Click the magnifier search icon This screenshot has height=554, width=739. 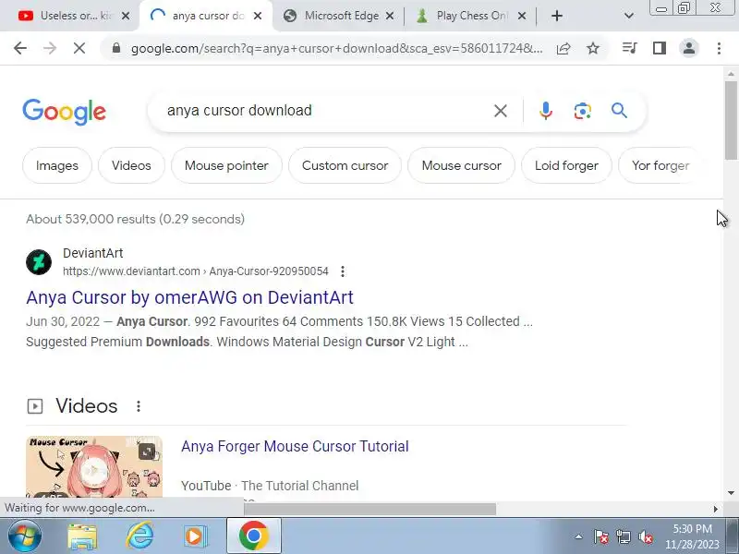pos(619,111)
